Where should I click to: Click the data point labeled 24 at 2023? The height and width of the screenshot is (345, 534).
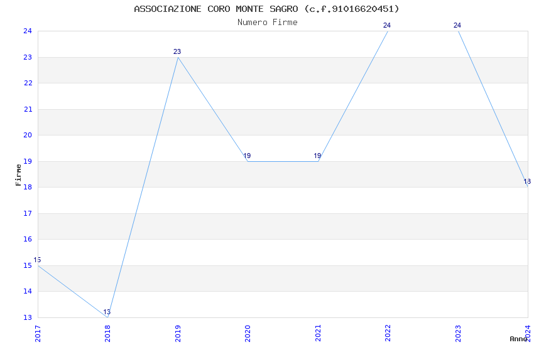(x=458, y=31)
